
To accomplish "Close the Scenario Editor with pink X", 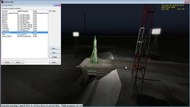I will [59, 5].
